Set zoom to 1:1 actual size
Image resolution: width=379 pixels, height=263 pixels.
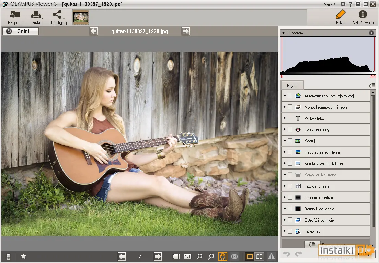187,256
